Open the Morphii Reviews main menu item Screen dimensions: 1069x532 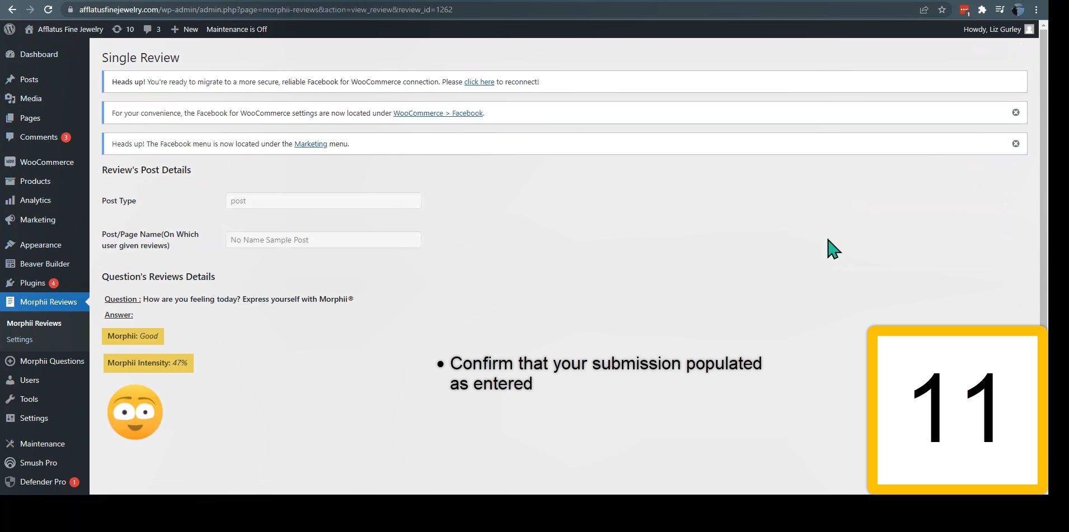pyautogui.click(x=45, y=302)
